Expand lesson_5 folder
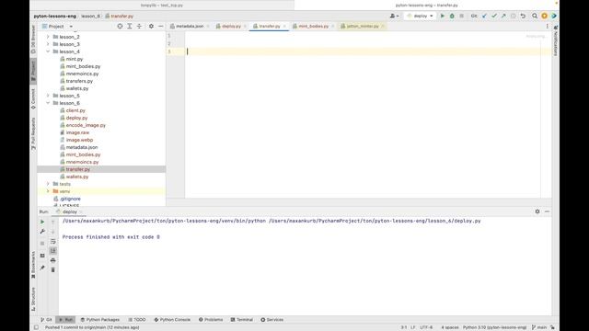The width and height of the screenshot is (589, 331). coord(48,96)
